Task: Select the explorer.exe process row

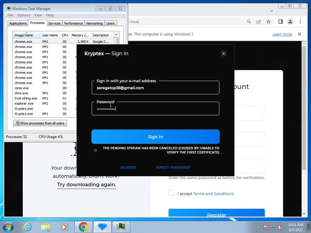Action: pyautogui.click(x=45, y=103)
